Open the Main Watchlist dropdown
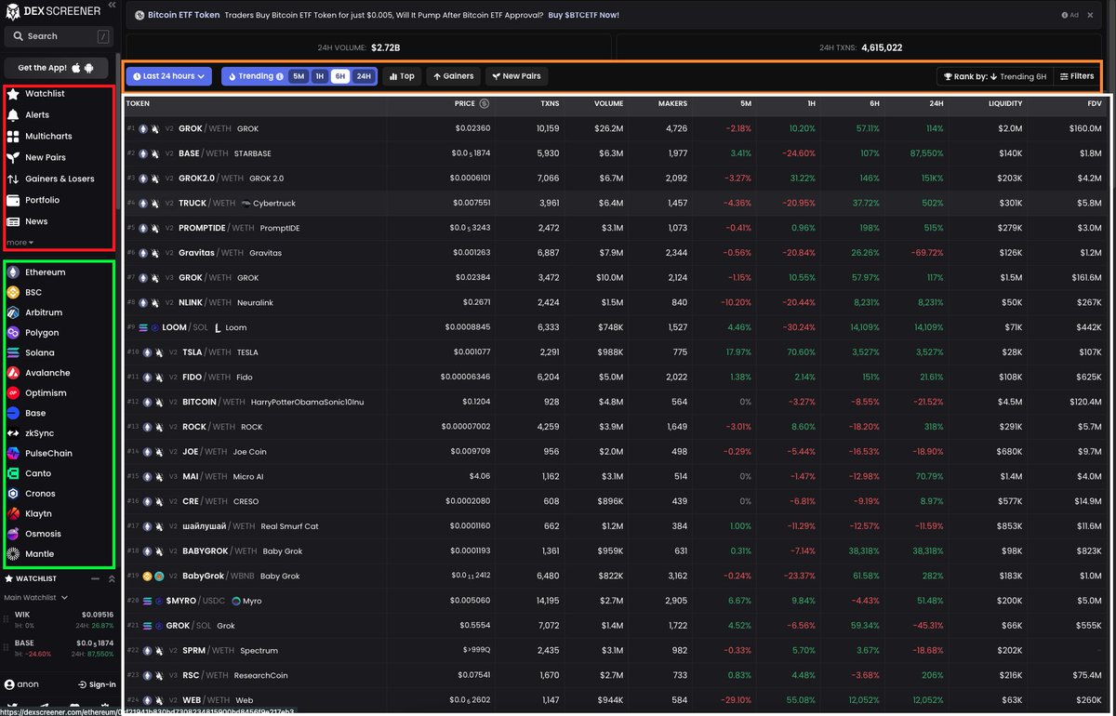Viewport: 1116px width, 716px height. [35, 597]
